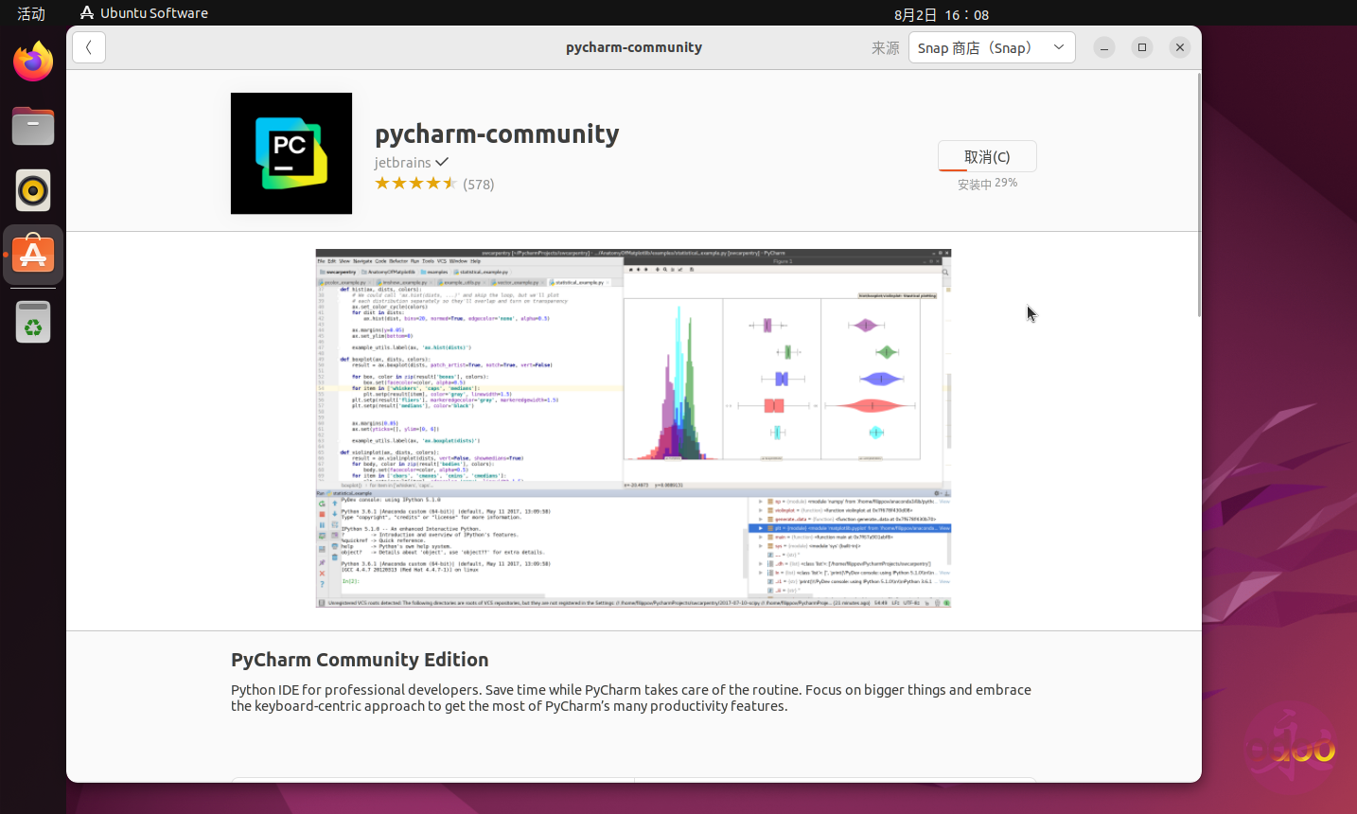Image resolution: width=1357 pixels, height=814 pixels.
Task: Click the Python IDE description paragraph
Action: click(x=631, y=698)
